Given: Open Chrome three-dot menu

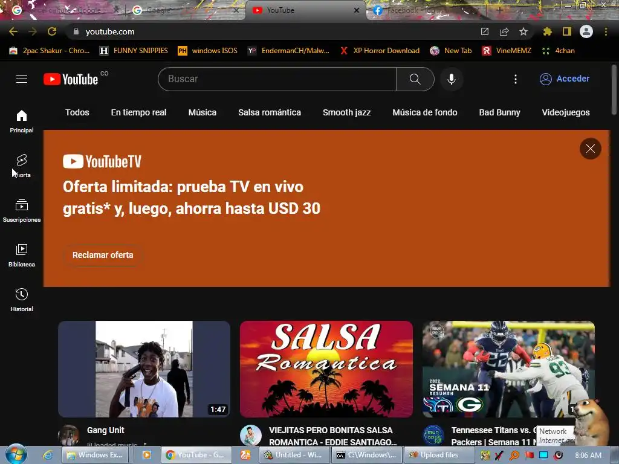Looking at the screenshot, I should pos(606,31).
